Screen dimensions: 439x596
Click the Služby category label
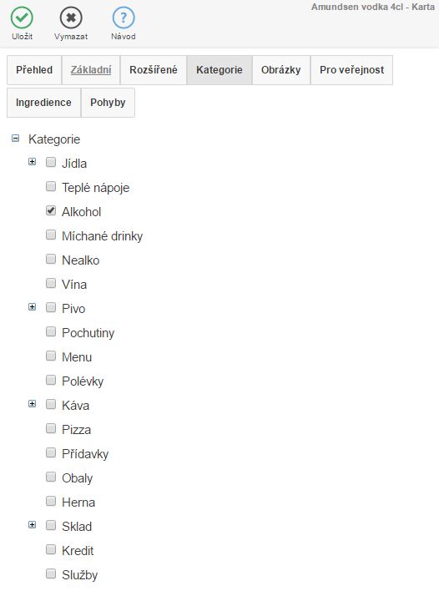pos(80,575)
